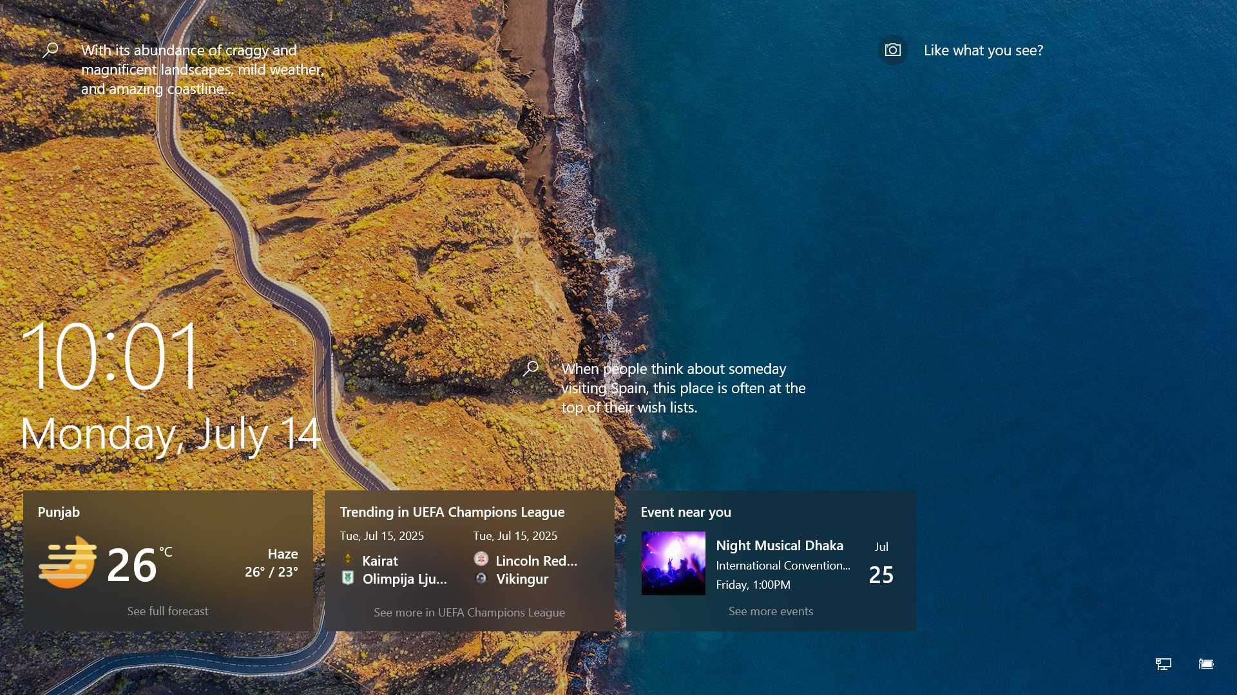
Task: Open the Night Musical Dhaka event thumbnail
Action: coord(673,563)
